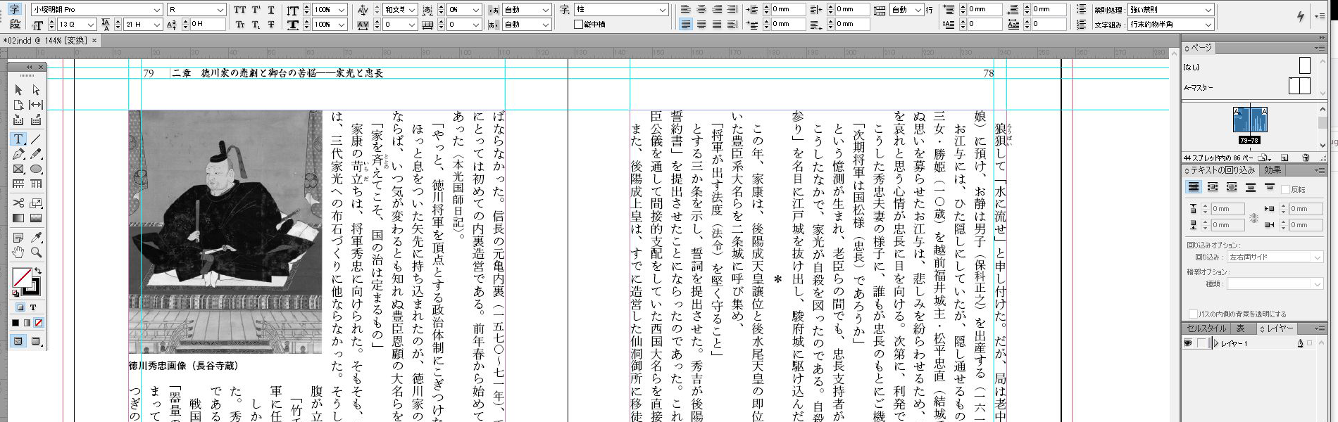Select the Pen tool
The width and height of the screenshot is (1338, 422).
point(18,154)
